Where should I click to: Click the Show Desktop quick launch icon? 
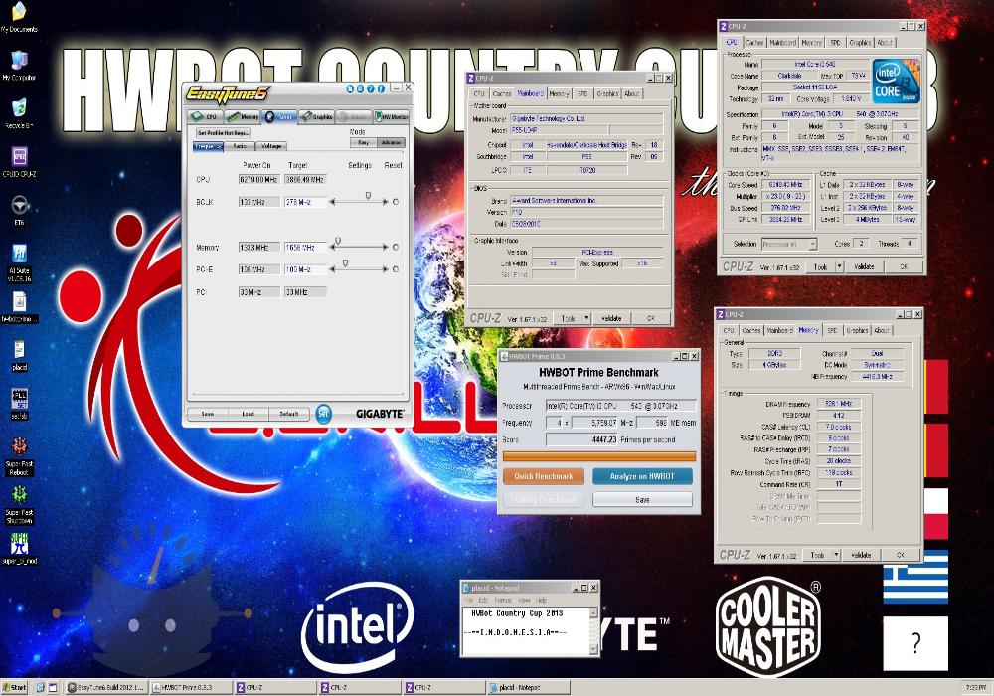click(54, 687)
